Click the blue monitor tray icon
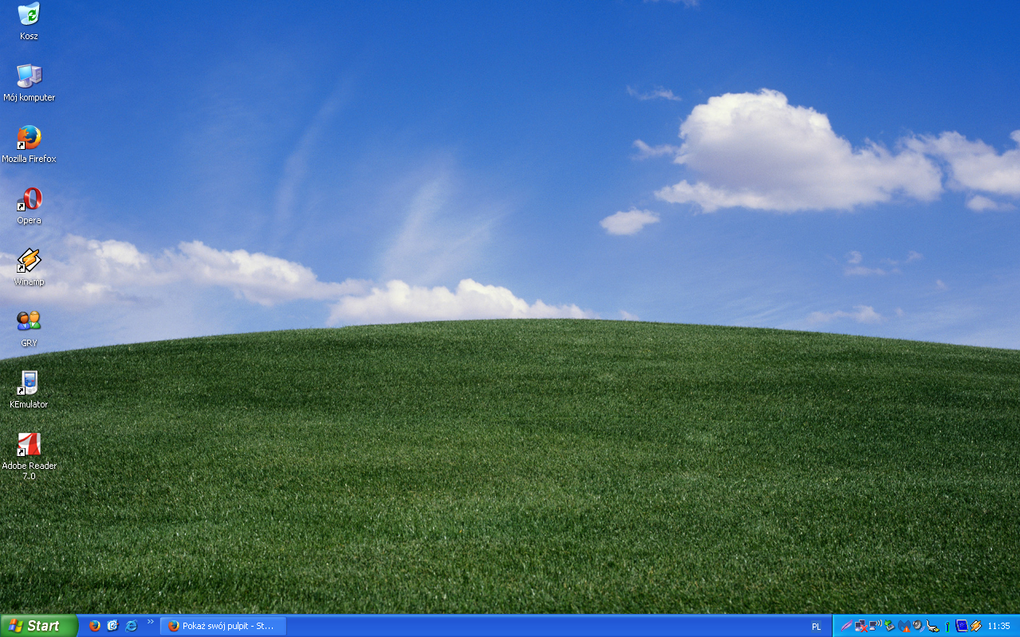Image resolution: width=1020 pixels, height=637 pixels. tap(962, 626)
